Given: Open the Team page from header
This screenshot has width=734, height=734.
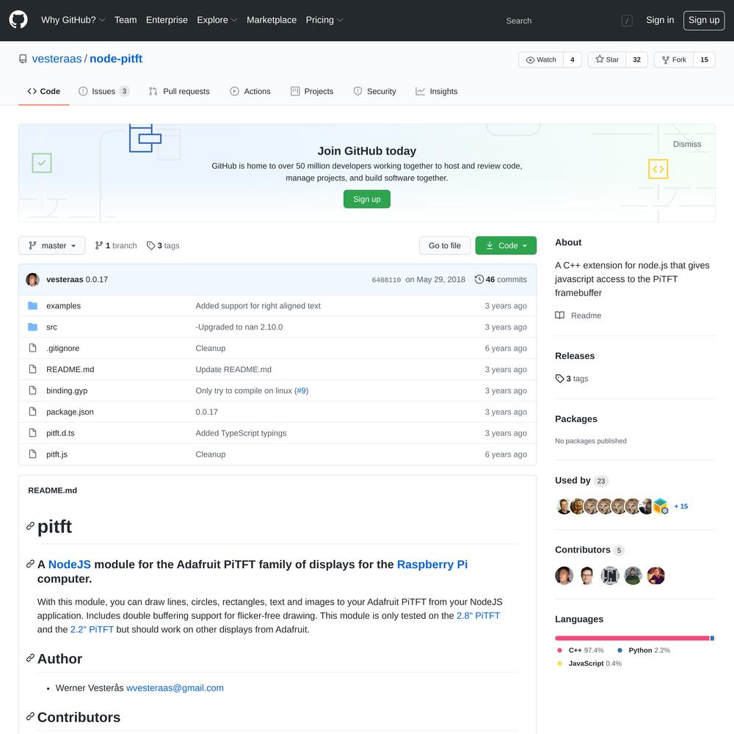Looking at the screenshot, I should click(126, 20).
